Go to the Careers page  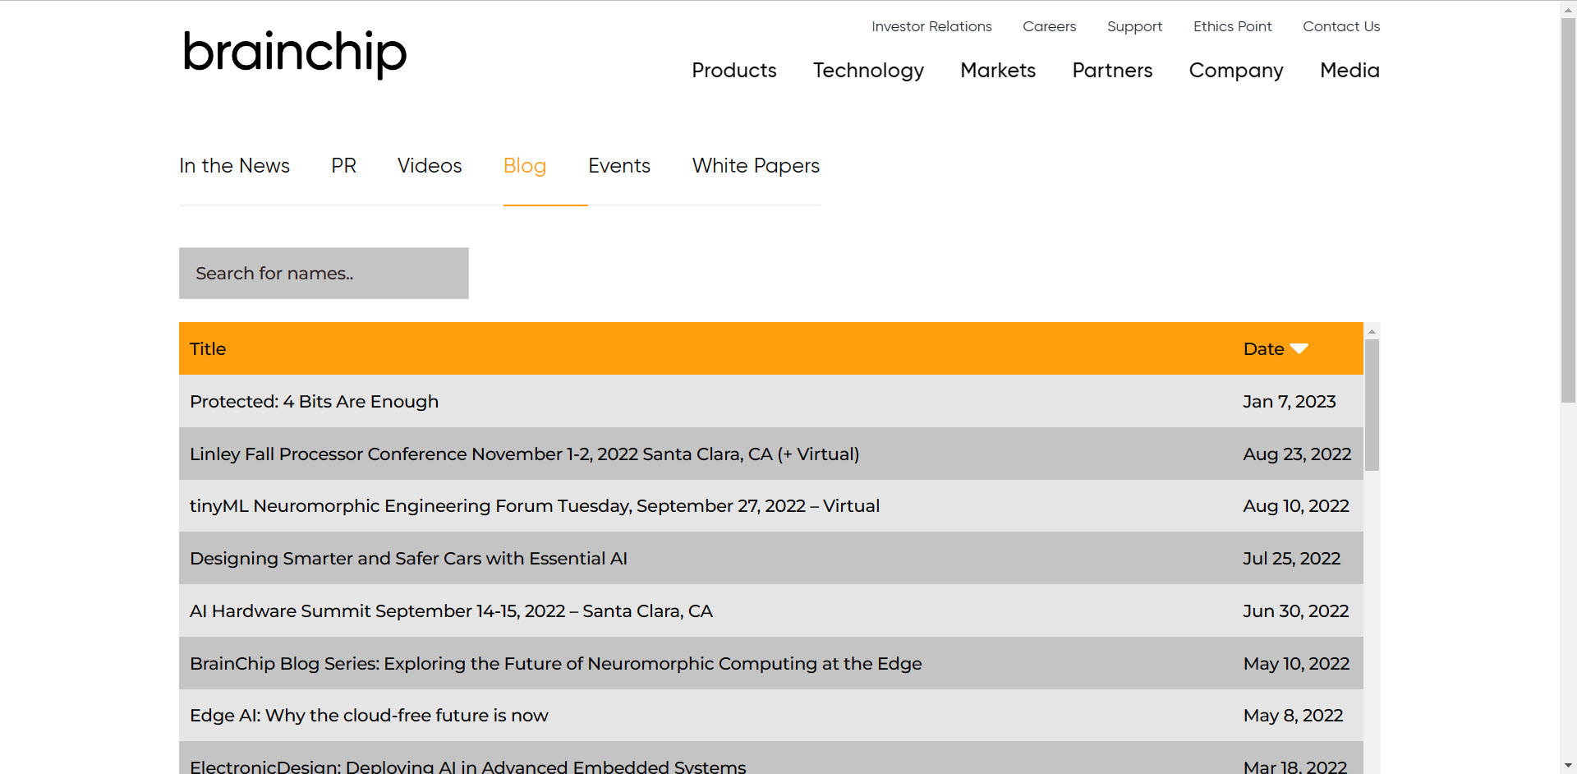1049,26
